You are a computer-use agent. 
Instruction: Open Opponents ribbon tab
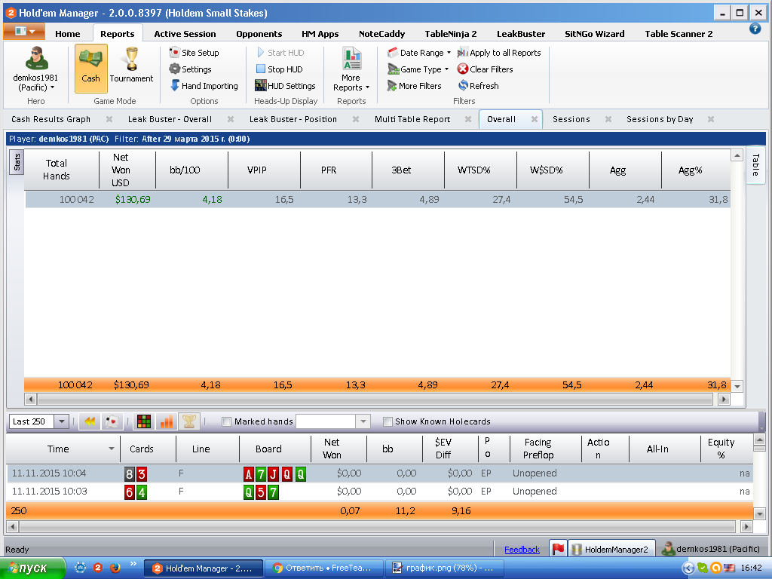(259, 34)
